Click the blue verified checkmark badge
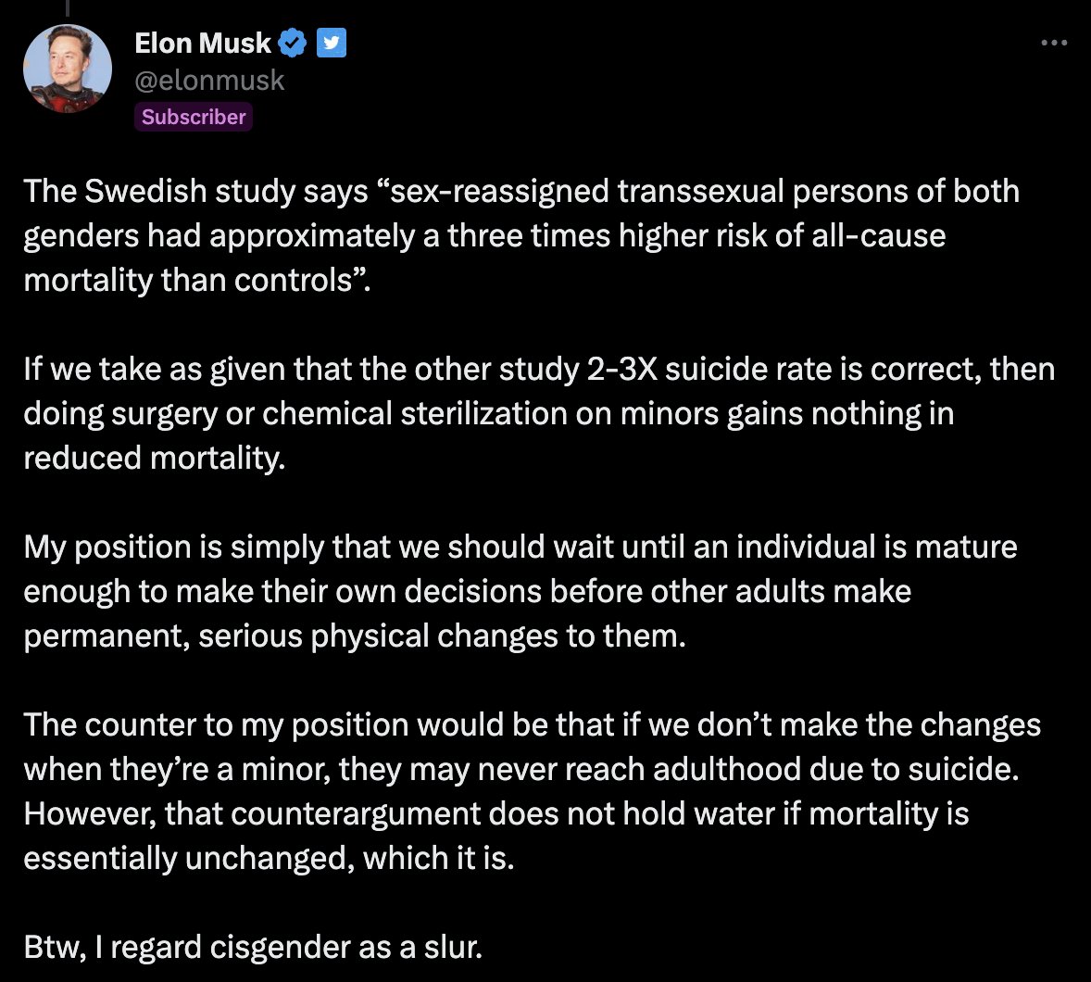Image resolution: width=1091 pixels, height=982 pixels. pos(294,43)
